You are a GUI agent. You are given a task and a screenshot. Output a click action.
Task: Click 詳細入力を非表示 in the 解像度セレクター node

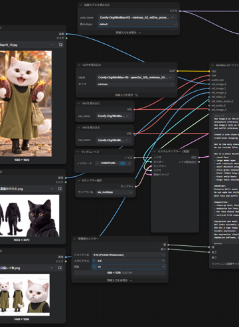pos(119,280)
